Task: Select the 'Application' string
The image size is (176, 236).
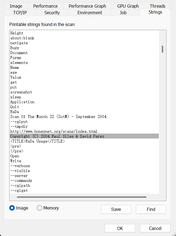Action: pyautogui.click(x=84, y=102)
